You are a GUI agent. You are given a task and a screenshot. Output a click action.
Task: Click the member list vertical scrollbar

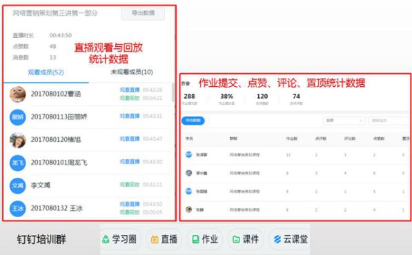(173, 92)
